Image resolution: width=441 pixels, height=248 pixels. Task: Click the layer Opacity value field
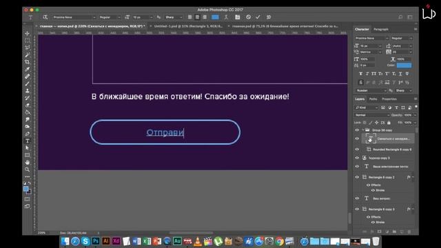(x=407, y=115)
